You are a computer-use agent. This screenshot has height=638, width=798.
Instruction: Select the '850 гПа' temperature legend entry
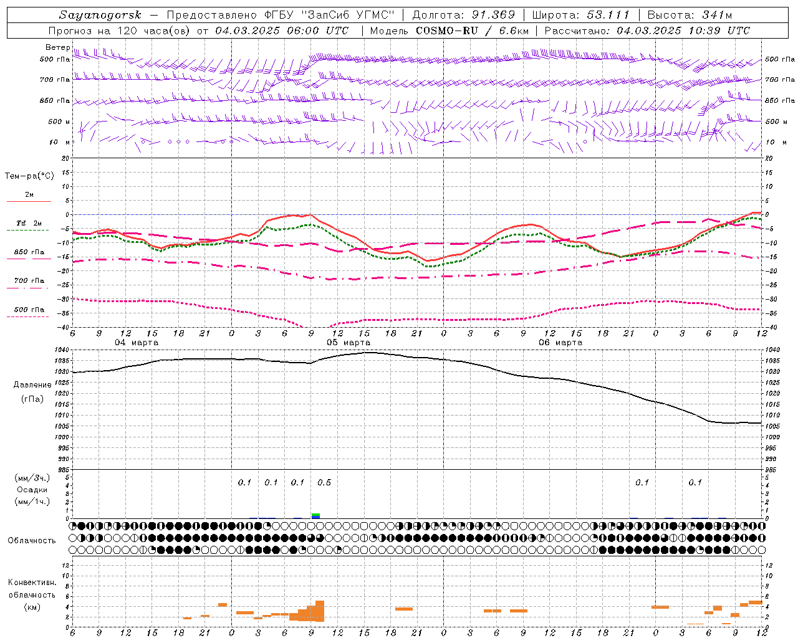point(29,252)
